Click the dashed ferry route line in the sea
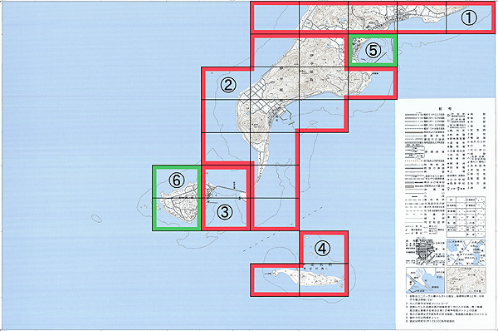498x331 pixels. pyautogui.click(x=283, y=230)
